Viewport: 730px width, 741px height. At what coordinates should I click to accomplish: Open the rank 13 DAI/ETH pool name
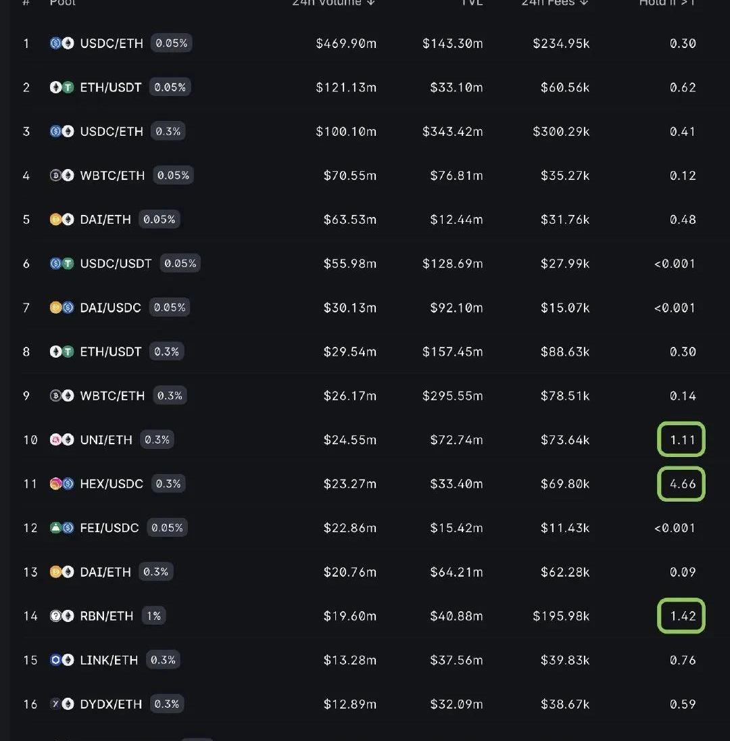coord(105,572)
